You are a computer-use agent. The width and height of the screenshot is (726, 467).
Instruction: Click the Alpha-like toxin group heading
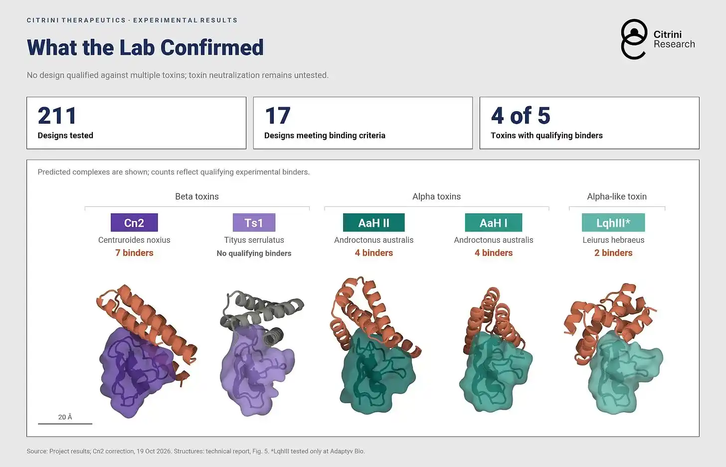tap(617, 196)
